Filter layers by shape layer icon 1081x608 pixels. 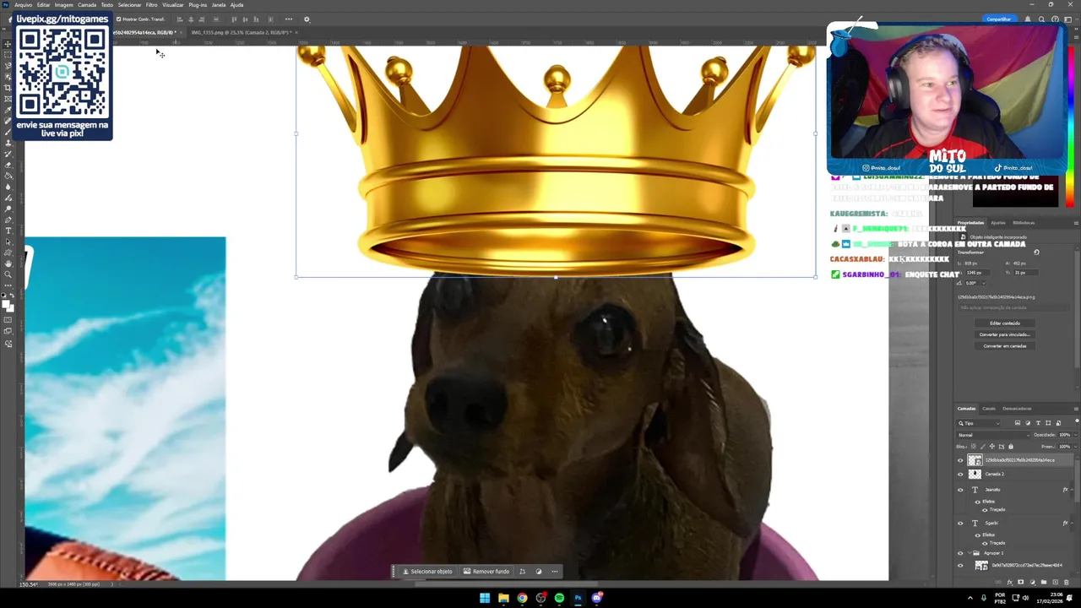[1048, 423]
